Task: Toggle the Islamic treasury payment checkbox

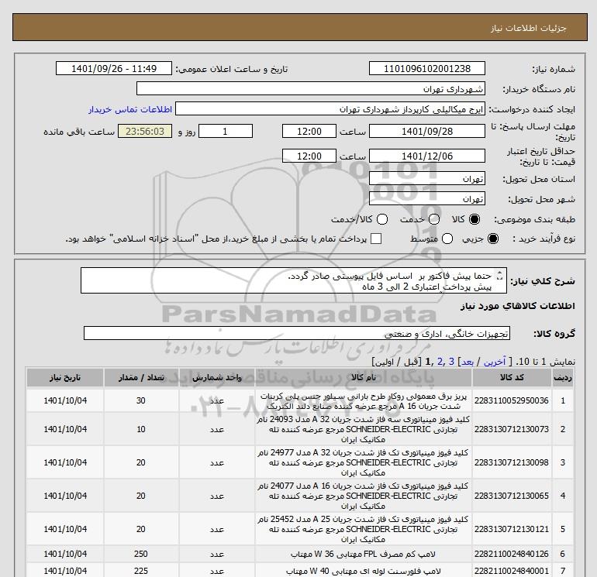Action: [x=376, y=239]
